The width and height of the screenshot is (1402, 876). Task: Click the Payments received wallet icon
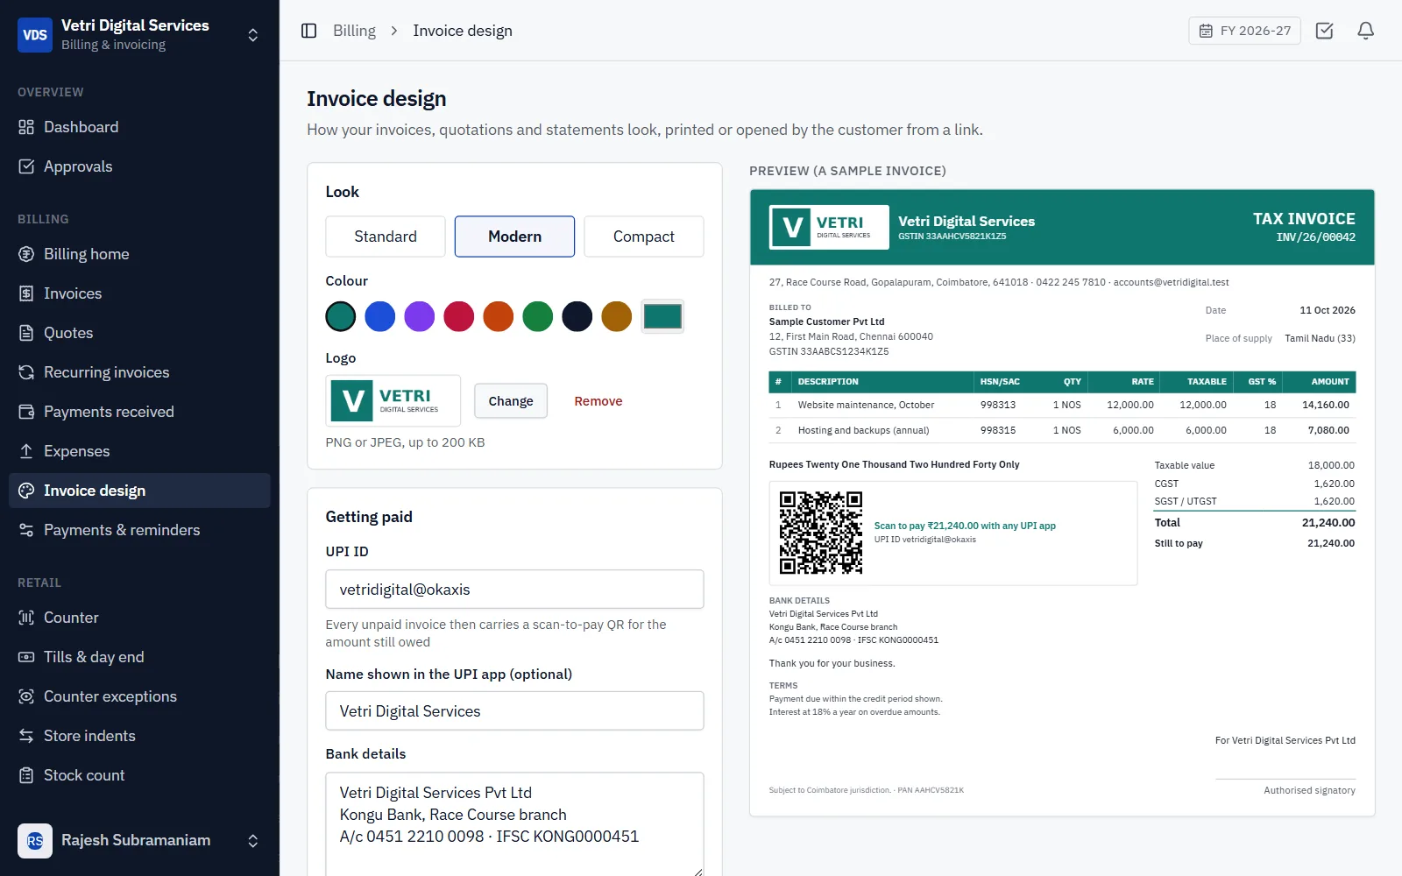pyautogui.click(x=26, y=412)
